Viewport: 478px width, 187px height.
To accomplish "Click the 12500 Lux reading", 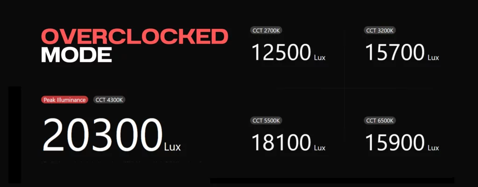I will click(x=288, y=53).
